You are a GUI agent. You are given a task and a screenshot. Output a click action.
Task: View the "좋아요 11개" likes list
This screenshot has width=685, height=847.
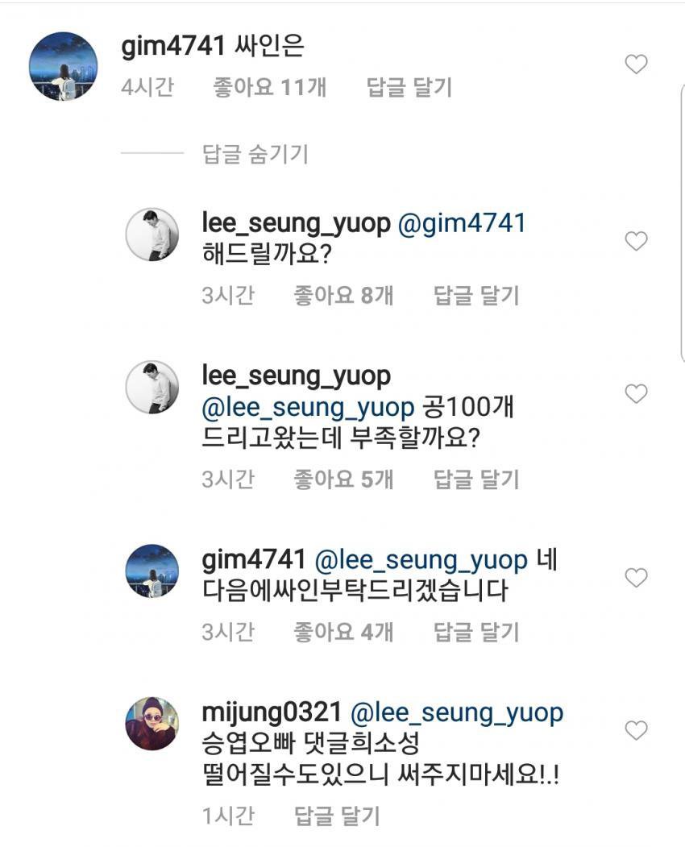pyautogui.click(x=270, y=88)
